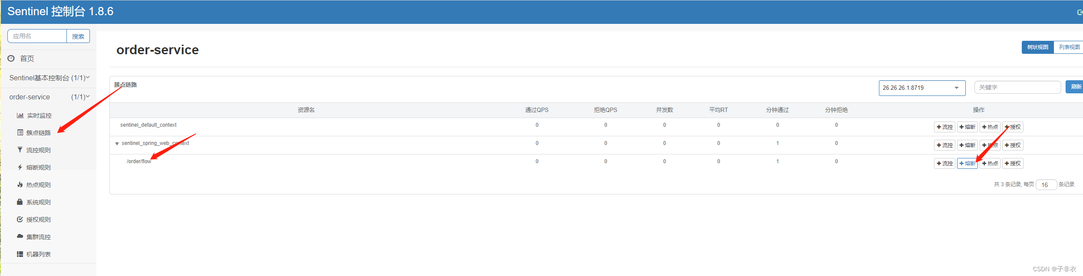
Task: Click the 资源名 column header
Action: coord(306,110)
